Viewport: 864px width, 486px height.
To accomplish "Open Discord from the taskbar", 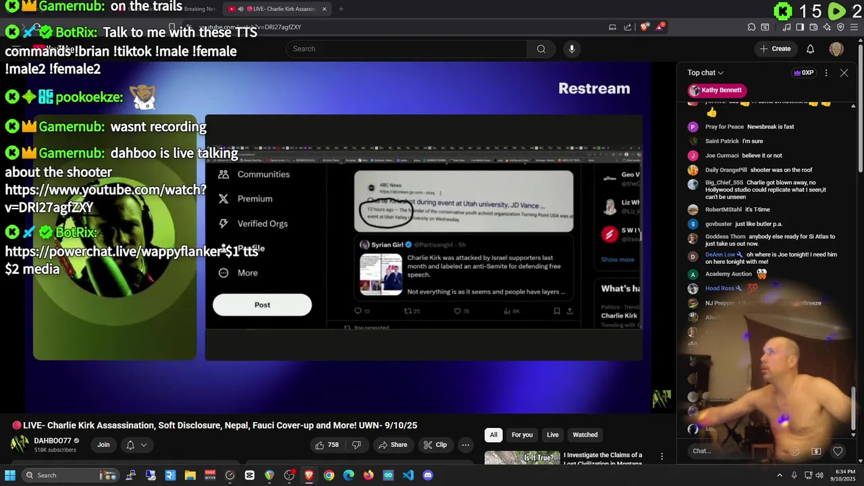I will (x=427, y=475).
